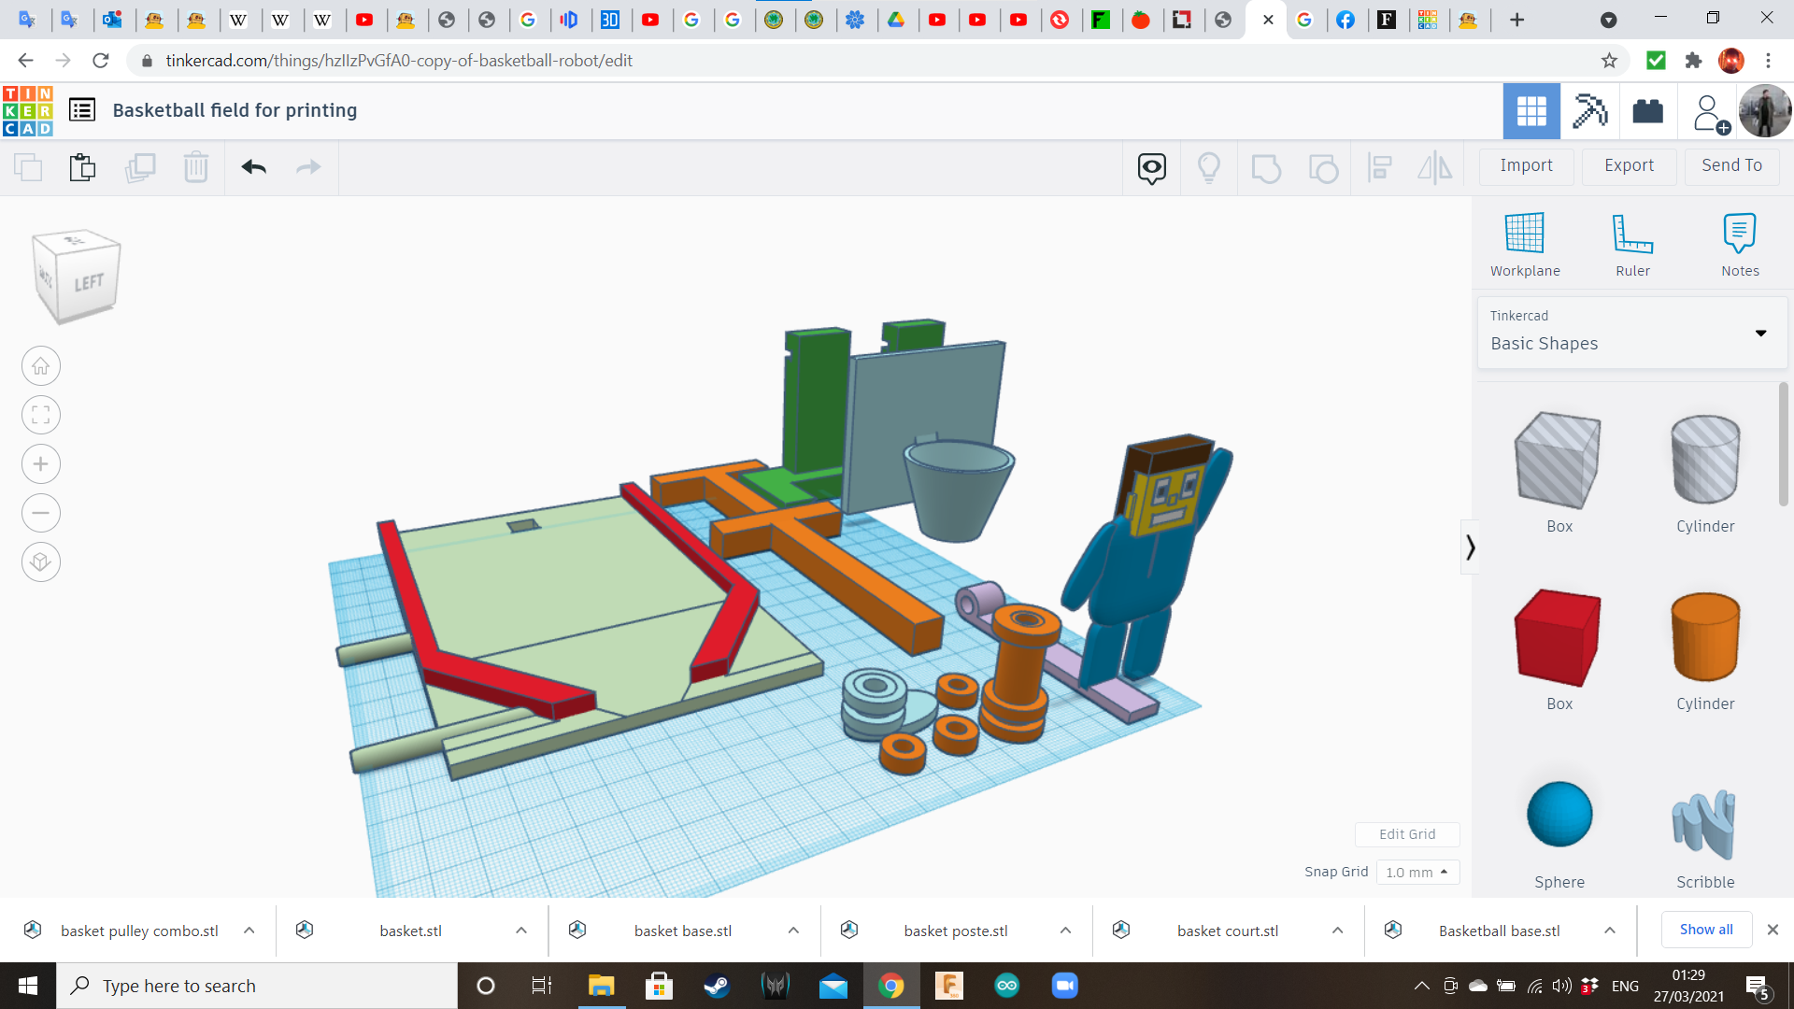Click the Edit Grid button

tap(1406, 834)
